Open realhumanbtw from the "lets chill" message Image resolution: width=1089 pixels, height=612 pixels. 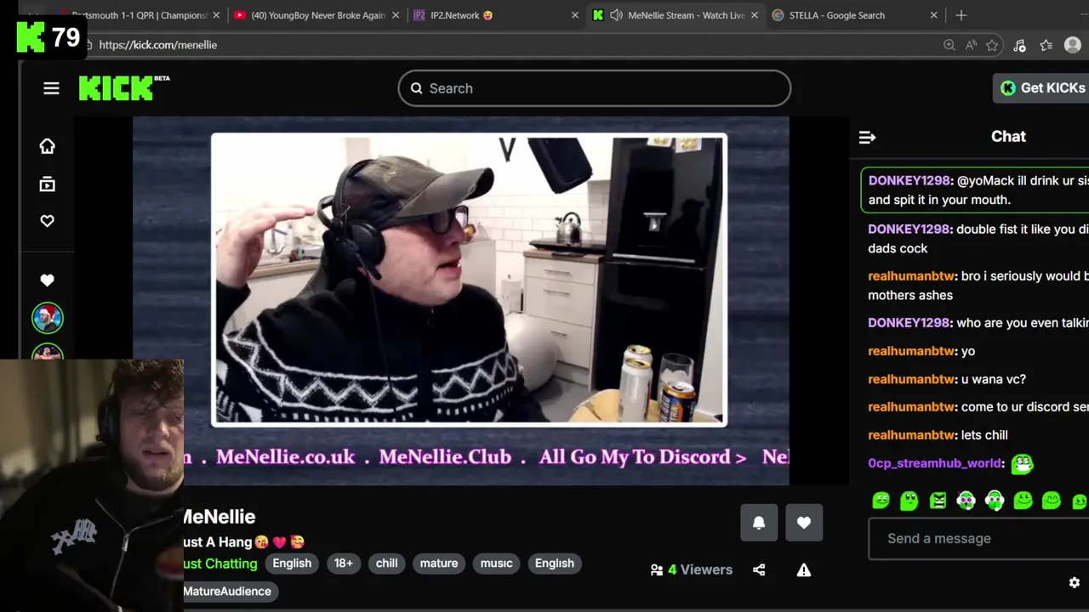(x=911, y=435)
